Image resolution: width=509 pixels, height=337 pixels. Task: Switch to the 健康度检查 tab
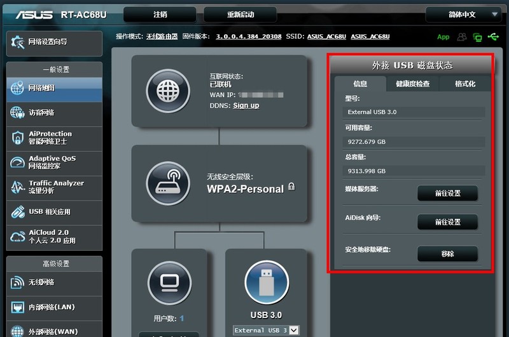[412, 84]
